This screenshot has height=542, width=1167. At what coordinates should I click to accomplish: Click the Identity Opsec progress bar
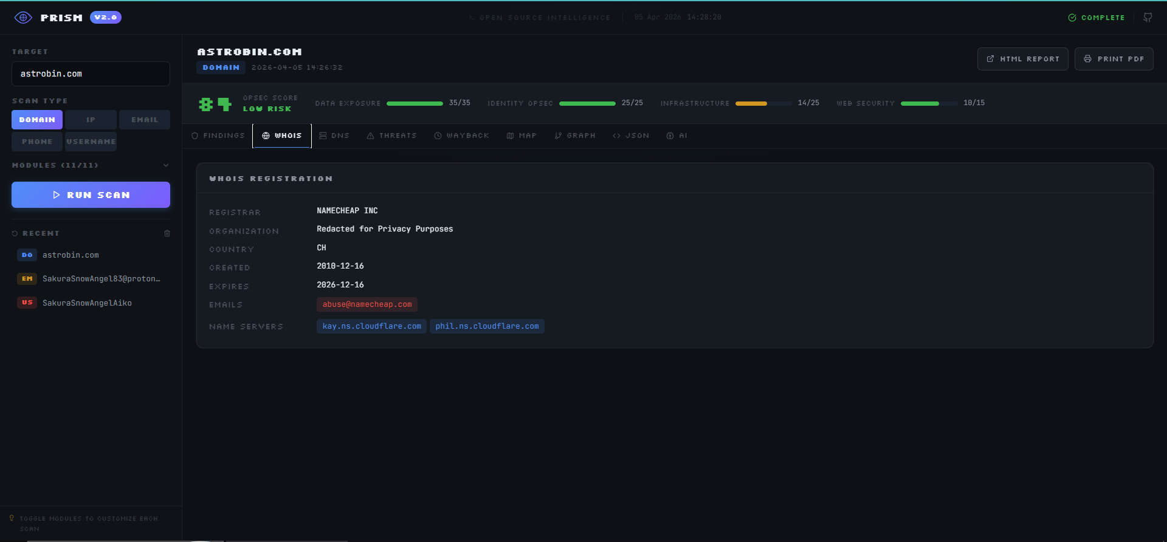pos(587,103)
